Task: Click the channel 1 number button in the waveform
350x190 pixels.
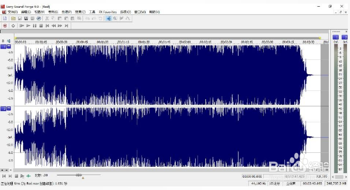Action: pos(3,46)
